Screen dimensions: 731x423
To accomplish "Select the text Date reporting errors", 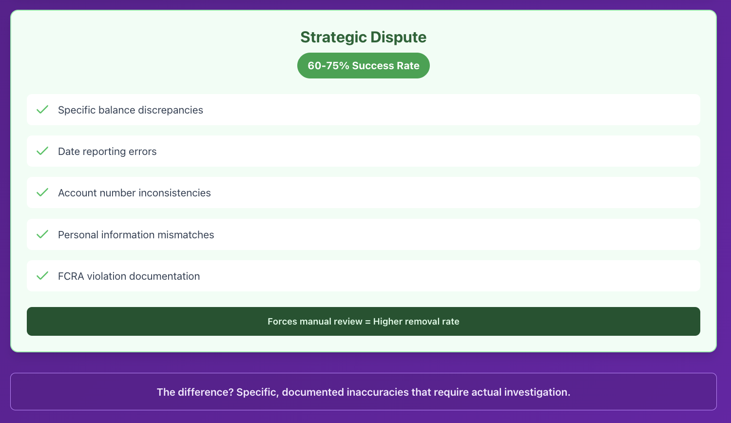I will (107, 152).
